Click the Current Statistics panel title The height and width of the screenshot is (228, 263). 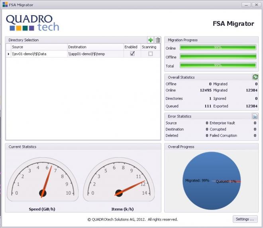(22, 147)
